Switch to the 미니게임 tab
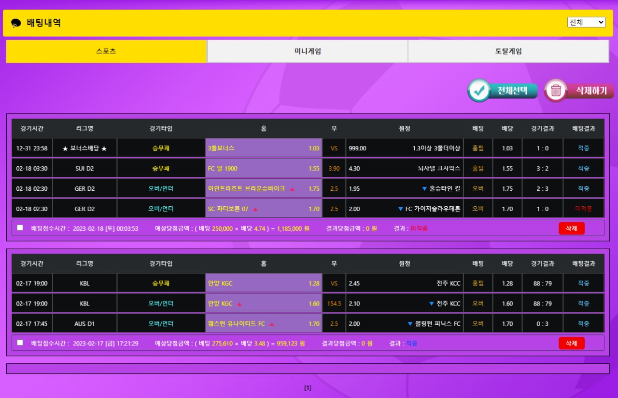The image size is (618, 398). (308, 51)
